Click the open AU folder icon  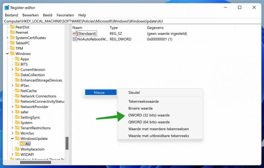tap(22, 144)
